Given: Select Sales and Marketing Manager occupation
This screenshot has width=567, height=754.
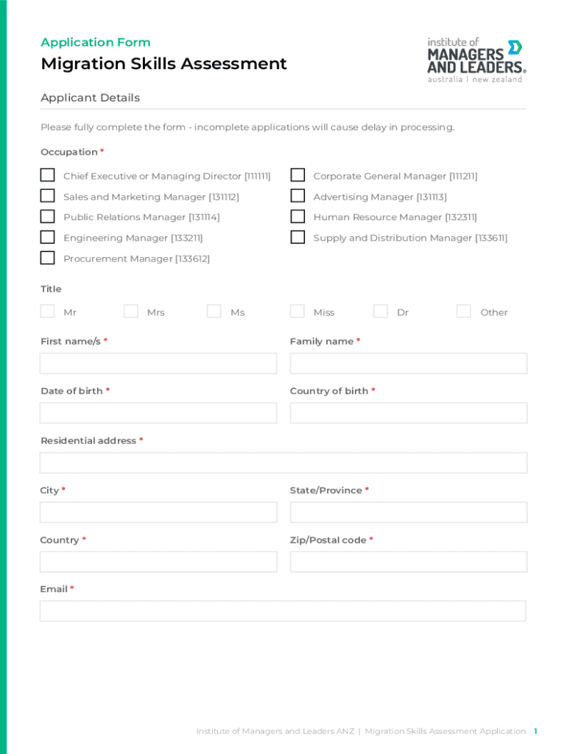Looking at the screenshot, I should (x=48, y=196).
